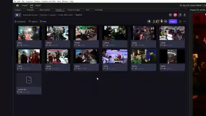
Task: Open the Frame.io panel hamburger menu
Action: coord(64,10)
